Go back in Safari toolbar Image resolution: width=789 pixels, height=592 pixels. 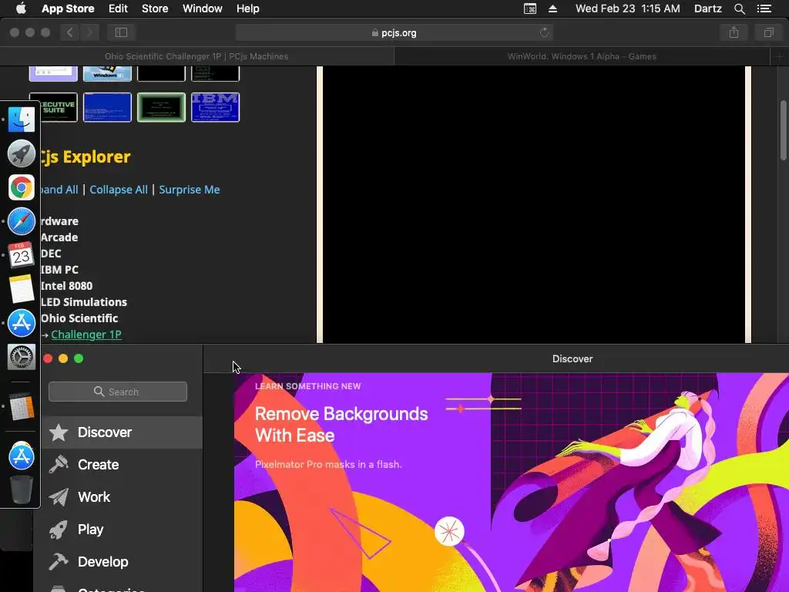pyautogui.click(x=70, y=32)
